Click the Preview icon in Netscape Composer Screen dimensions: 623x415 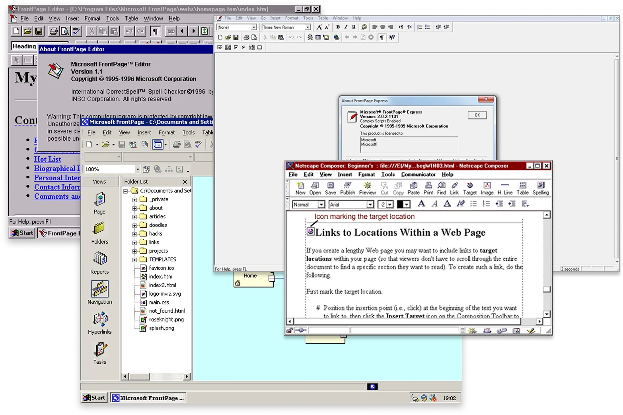point(367,188)
